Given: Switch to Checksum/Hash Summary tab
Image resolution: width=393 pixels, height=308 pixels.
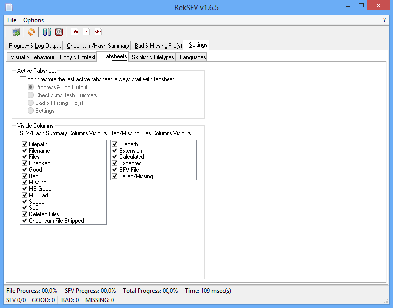Looking at the screenshot, I should pos(97,45).
